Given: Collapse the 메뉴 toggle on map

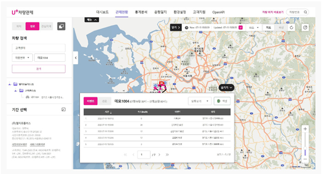Looking at the screenshot, I should pyautogui.click(x=92, y=20).
